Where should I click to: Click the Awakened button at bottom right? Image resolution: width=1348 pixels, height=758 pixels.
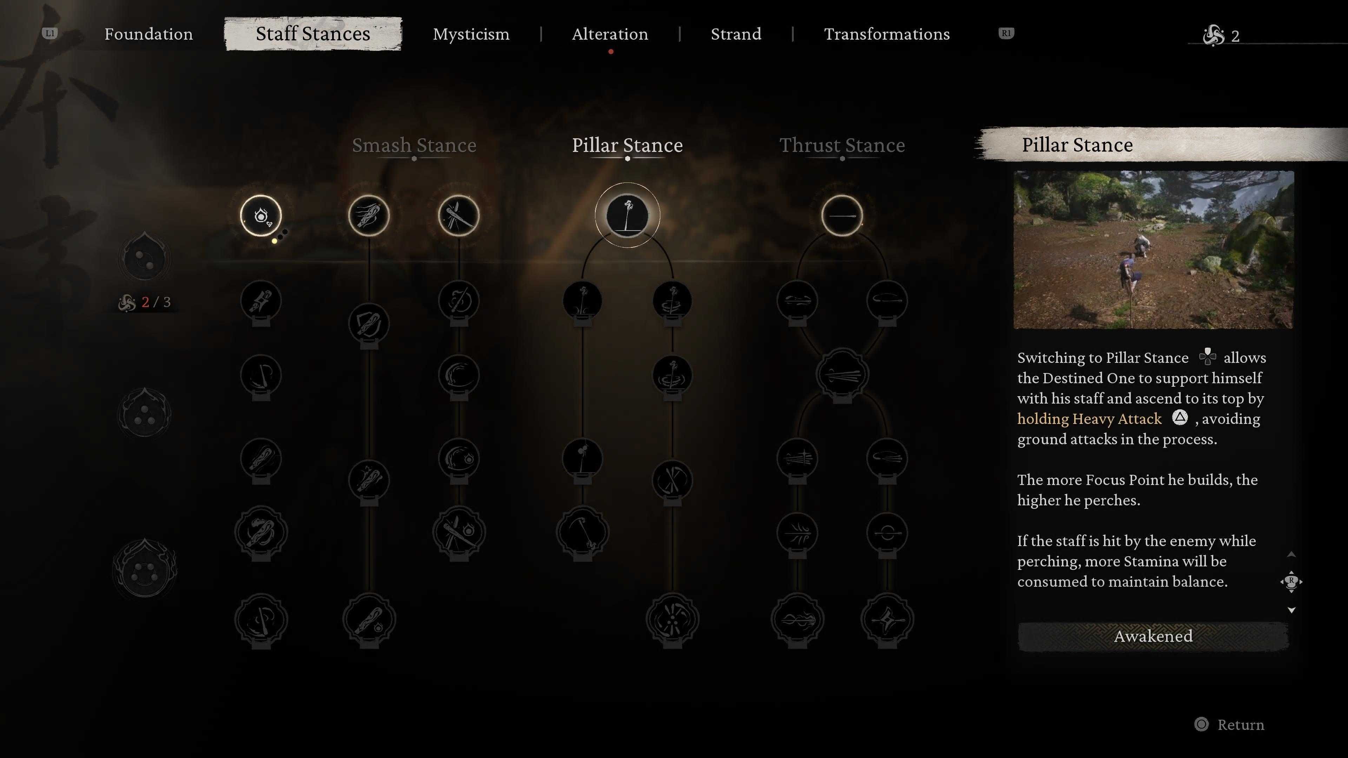pos(1153,636)
